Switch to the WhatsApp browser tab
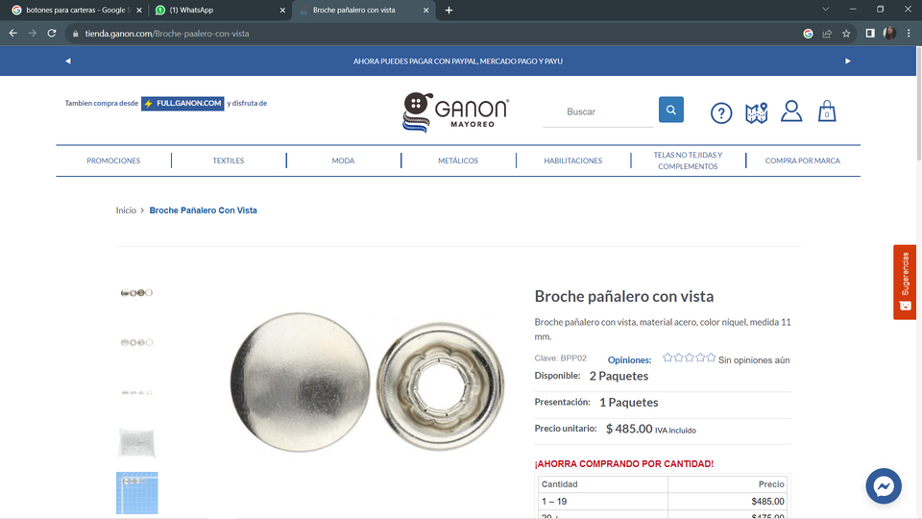 (218, 10)
